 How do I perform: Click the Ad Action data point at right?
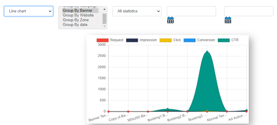pos(246,111)
